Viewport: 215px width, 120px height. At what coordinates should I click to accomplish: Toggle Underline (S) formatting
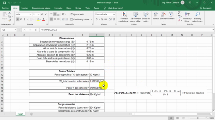pyautogui.click(x=25, y=19)
